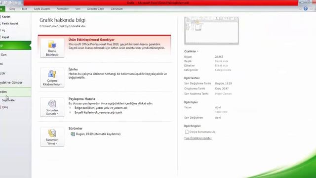Open the Ekle ribbon tab

pos(24,9)
